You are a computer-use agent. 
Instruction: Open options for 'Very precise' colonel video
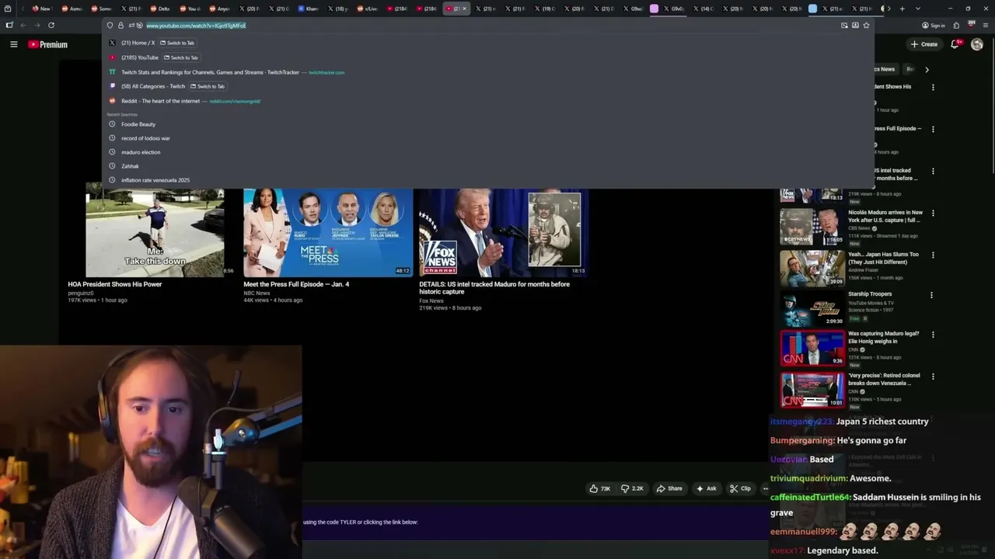click(x=933, y=377)
